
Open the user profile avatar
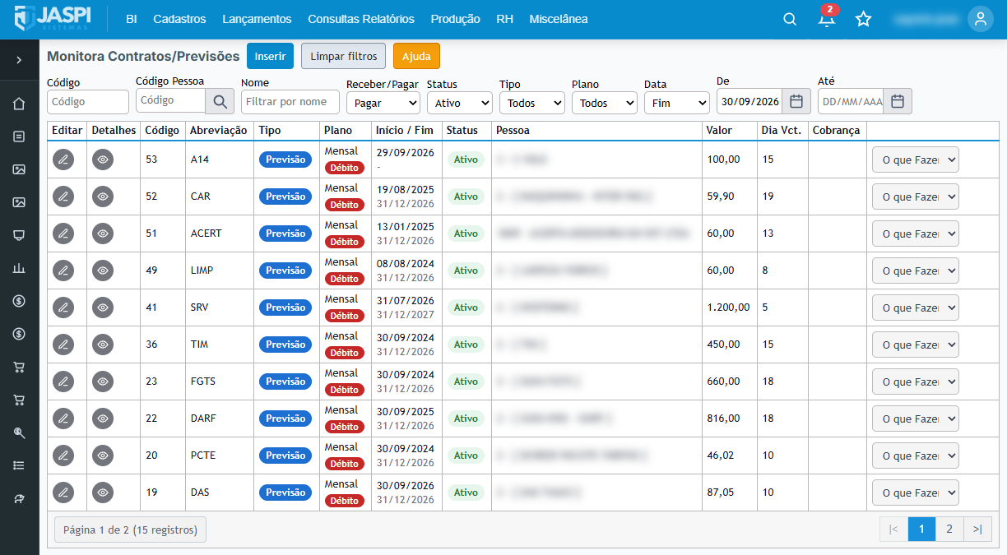coord(981,19)
